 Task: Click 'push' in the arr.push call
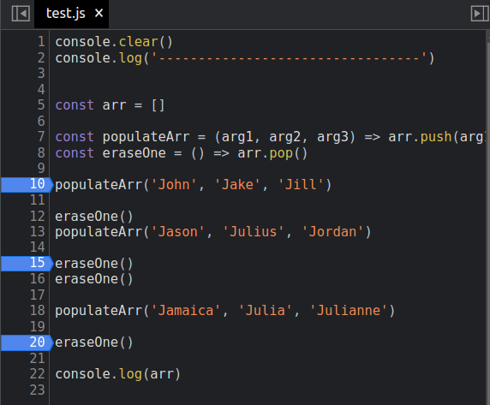pyautogui.click(x=436, y=137)
